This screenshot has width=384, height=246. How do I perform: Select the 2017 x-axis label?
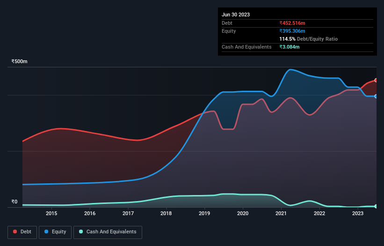tap(128, 213)
